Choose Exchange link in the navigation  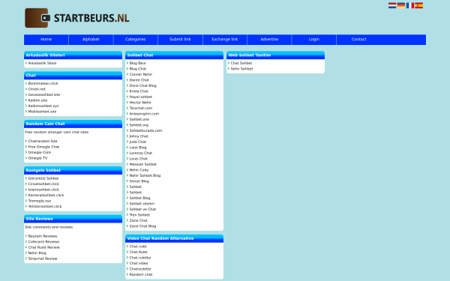point(225,39)
